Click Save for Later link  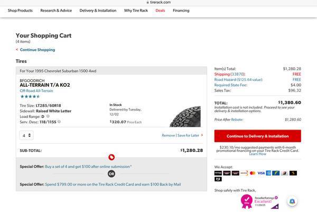tap(188, 135)
